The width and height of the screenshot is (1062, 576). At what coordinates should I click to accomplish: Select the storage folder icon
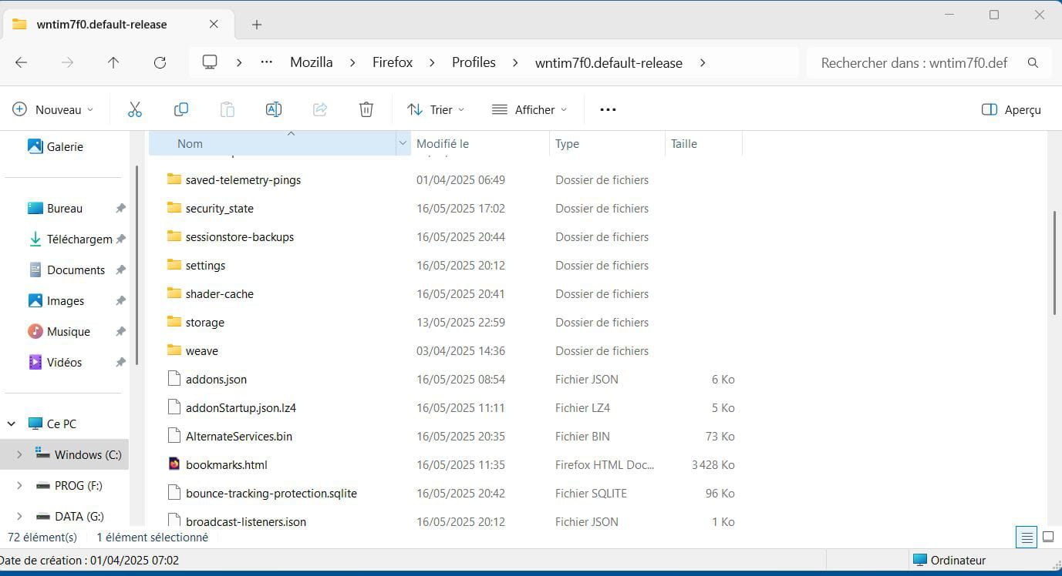click(x=174, y=322)
